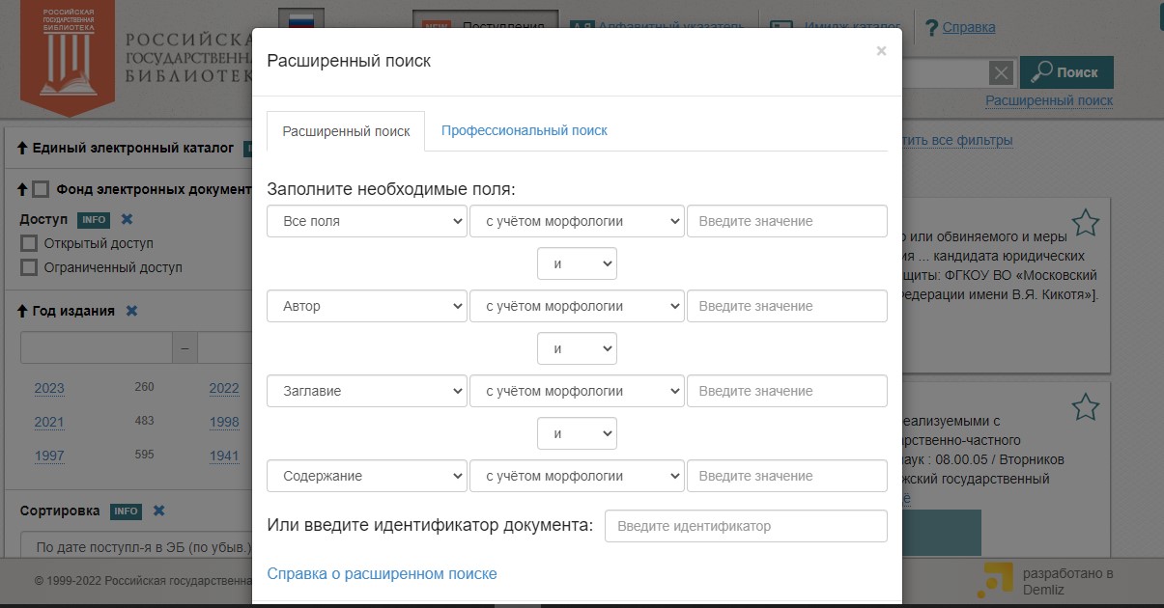Enable Открытый доступ checkbox
Viewport: 1164px width, 608px height.
coord(29,243)
